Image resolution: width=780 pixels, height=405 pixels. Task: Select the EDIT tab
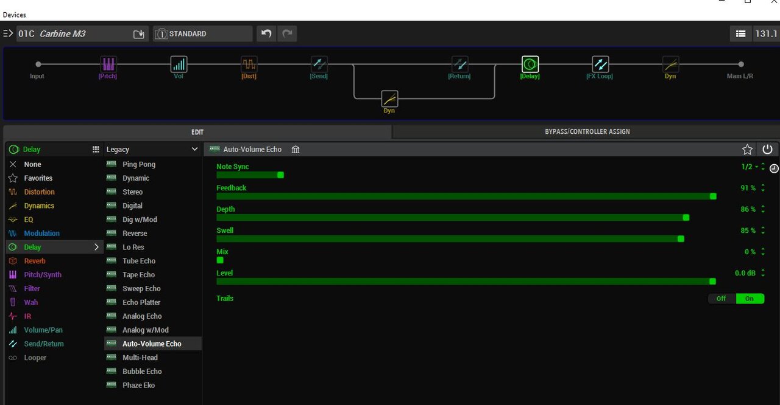point(197,132)
